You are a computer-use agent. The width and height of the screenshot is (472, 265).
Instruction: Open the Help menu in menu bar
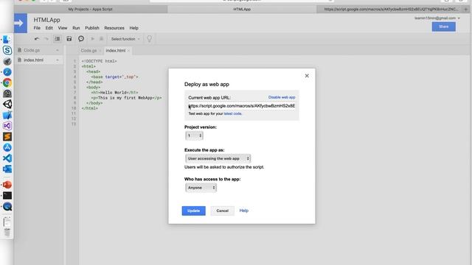tap(134, 28)
